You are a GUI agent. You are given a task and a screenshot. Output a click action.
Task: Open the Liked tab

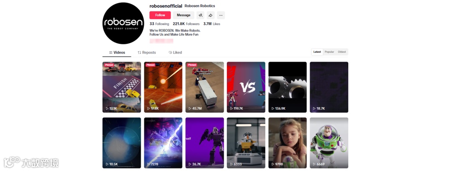[175, 52]
